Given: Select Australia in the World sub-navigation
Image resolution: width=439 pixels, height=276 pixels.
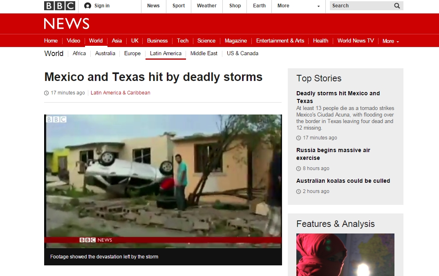Looking at the screenshot, I should (105, 53).
